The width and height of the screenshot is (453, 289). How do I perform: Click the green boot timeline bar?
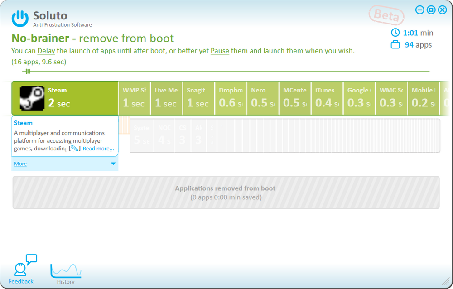point(226,72)
